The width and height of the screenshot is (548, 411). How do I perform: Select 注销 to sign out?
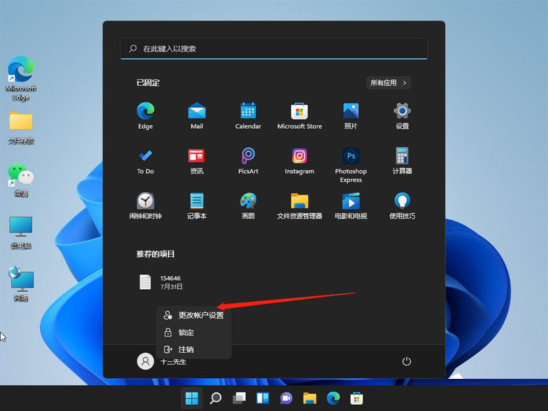[x=186, y=349]
